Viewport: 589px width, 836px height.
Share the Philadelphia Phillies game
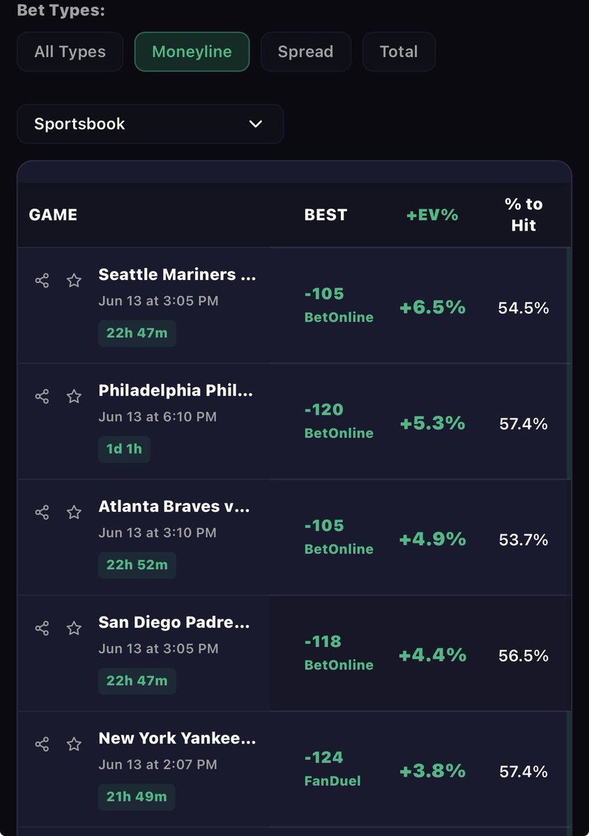[42, 396]
